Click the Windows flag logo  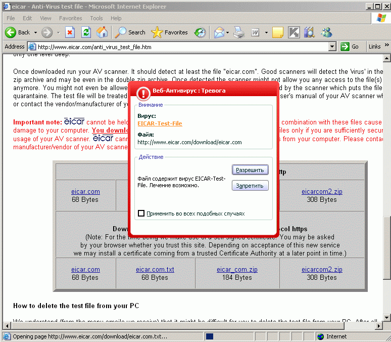coord(381,18)
